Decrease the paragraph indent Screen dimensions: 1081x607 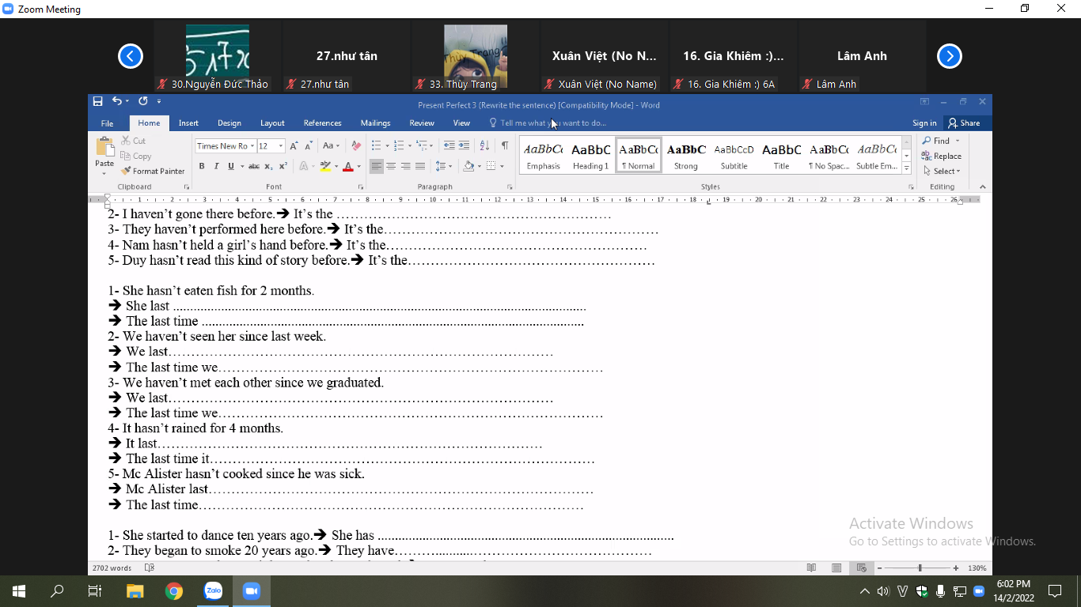coord(449,145)
